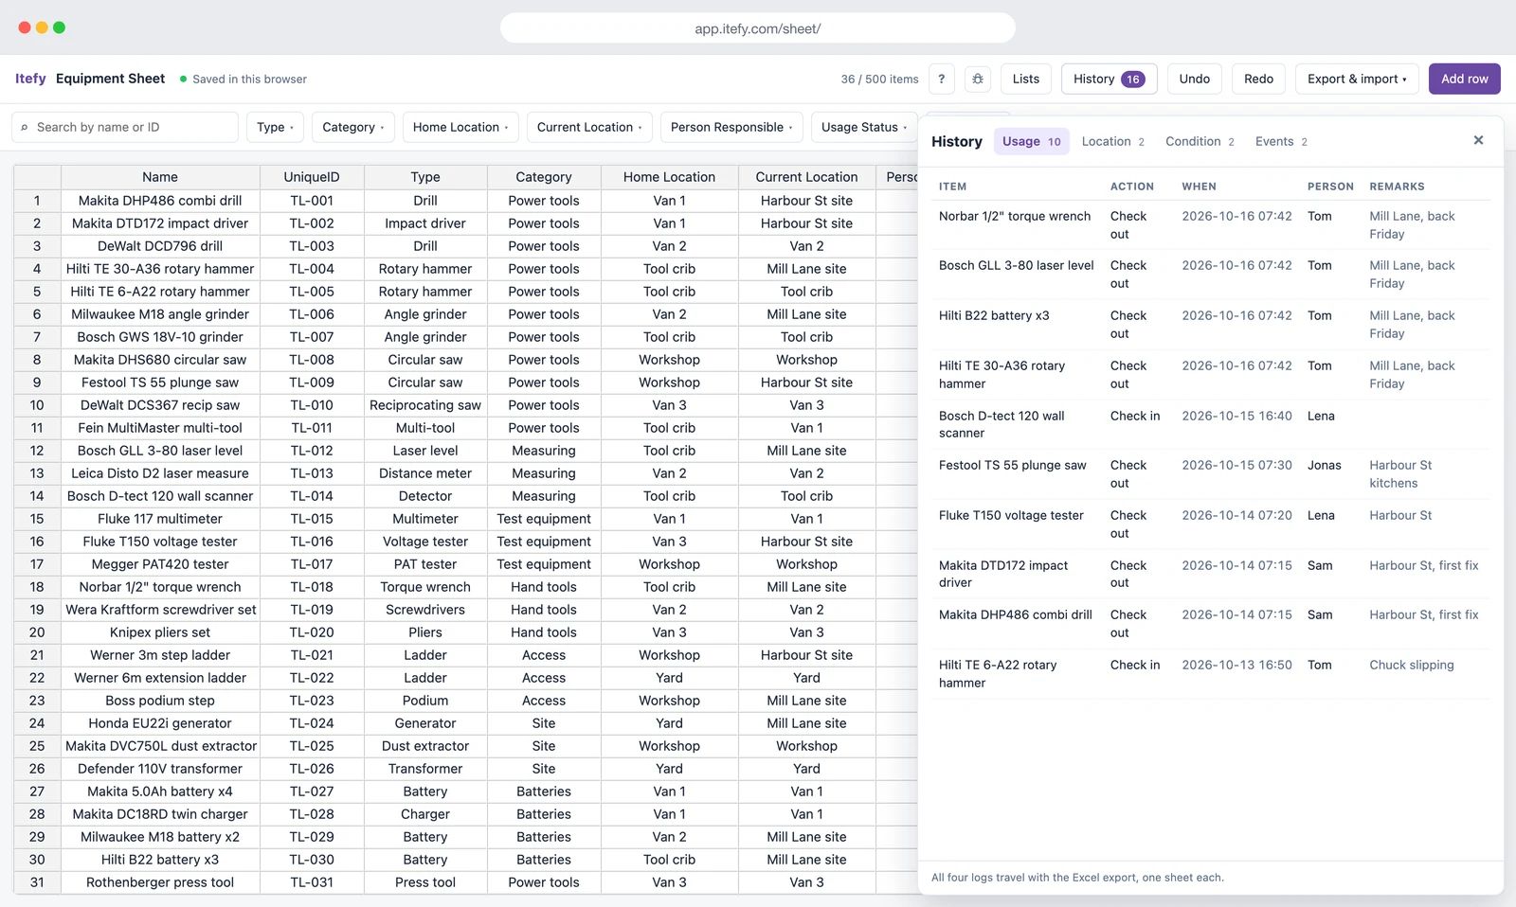Screen dimensions: 1516x907
Task: Click the 'Harbour St kitchens' remark in History
Action: coord(1400,474)
